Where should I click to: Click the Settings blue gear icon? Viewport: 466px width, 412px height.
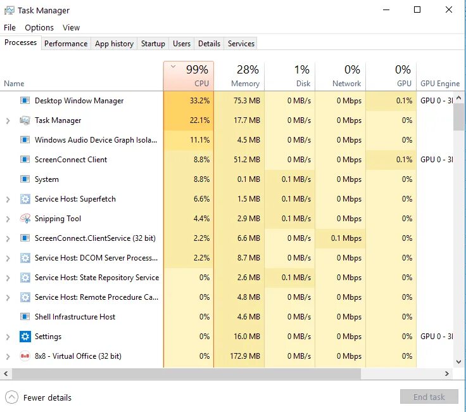pyautogui.click(x=25, y=336)
